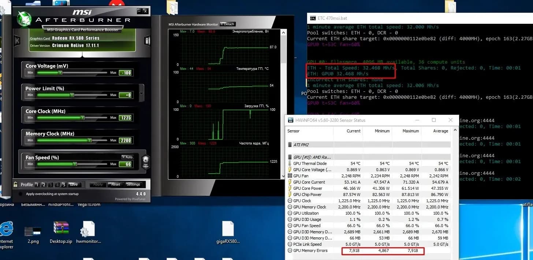Expand the Power Limit dropdown arrow

pos(142,93)
